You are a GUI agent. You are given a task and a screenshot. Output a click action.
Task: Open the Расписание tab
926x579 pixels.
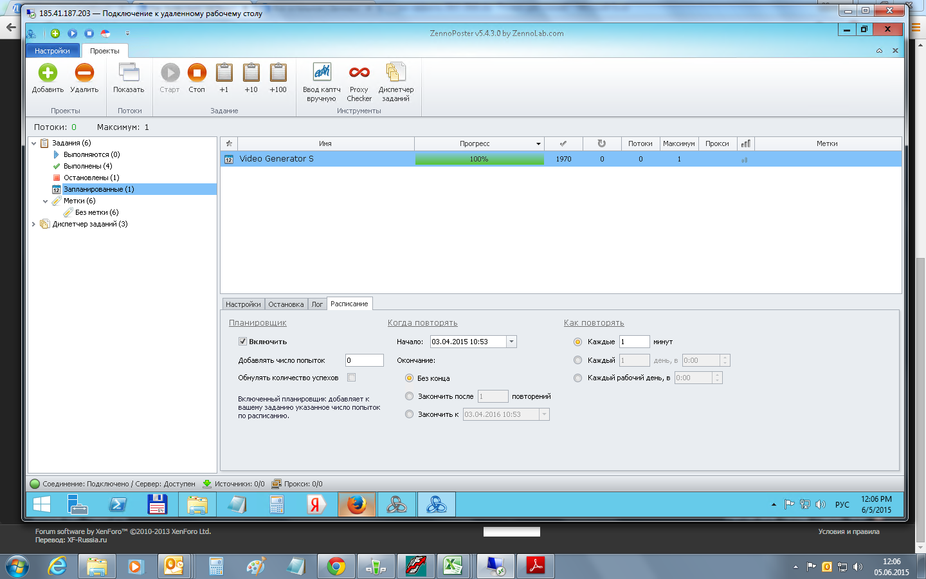(349, 304)
